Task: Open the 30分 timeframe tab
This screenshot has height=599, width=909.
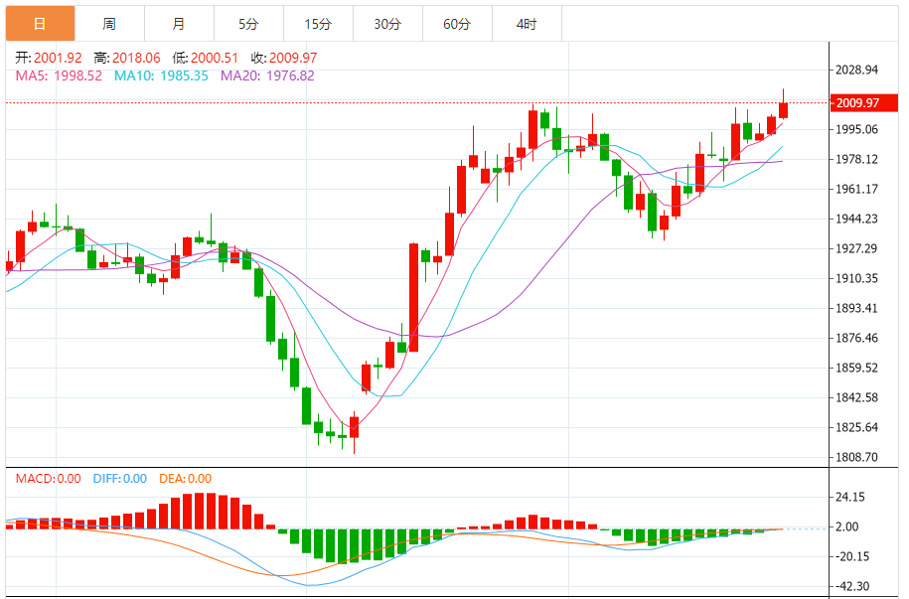Action: [x=387, y=24]
